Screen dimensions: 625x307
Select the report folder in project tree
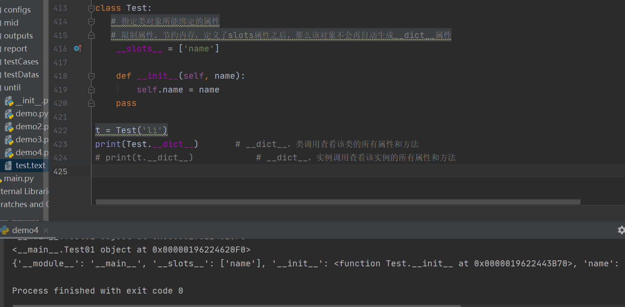[x=16, y=48]
